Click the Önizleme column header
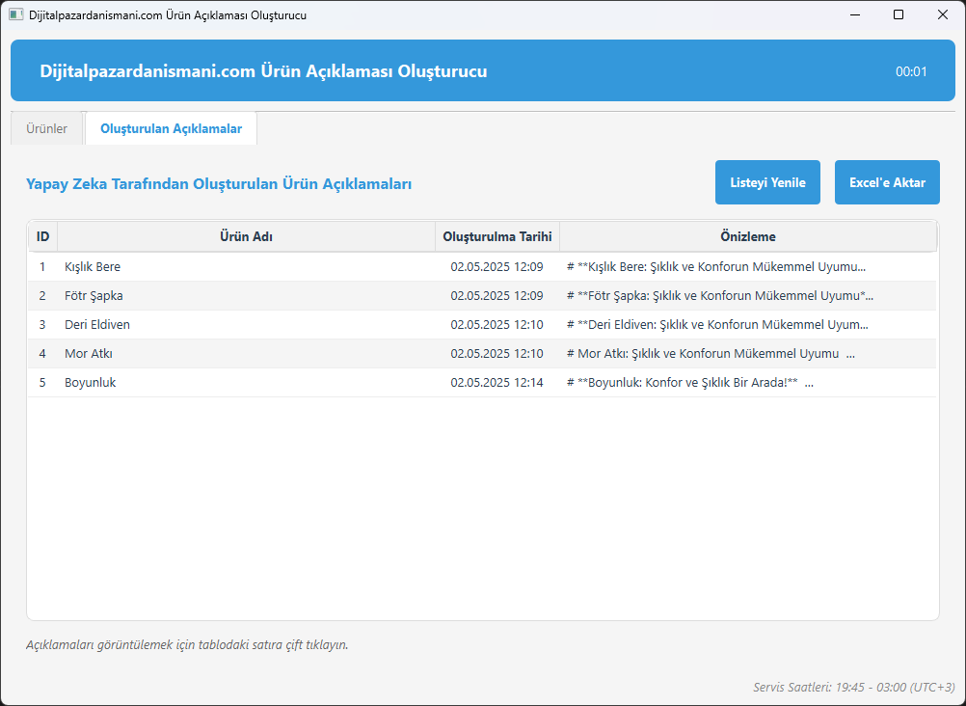Viewport: 966px width, 706px height. coord(748,236)
